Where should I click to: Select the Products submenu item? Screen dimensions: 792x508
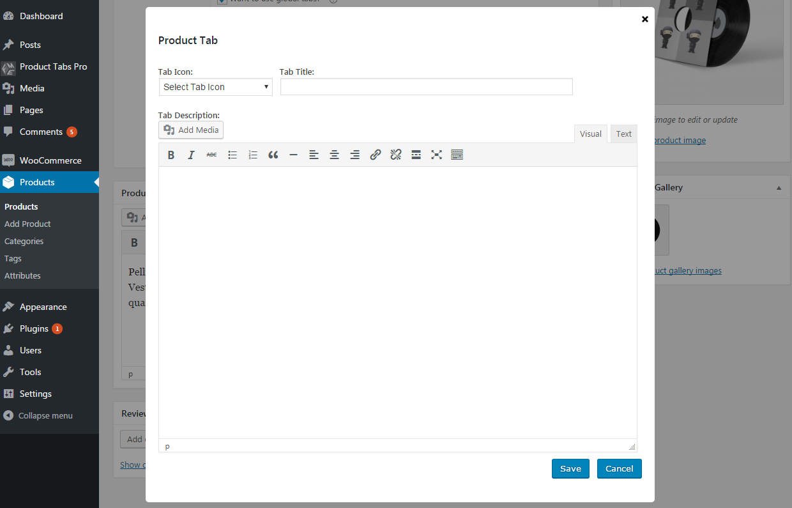[x=21, y=206]
